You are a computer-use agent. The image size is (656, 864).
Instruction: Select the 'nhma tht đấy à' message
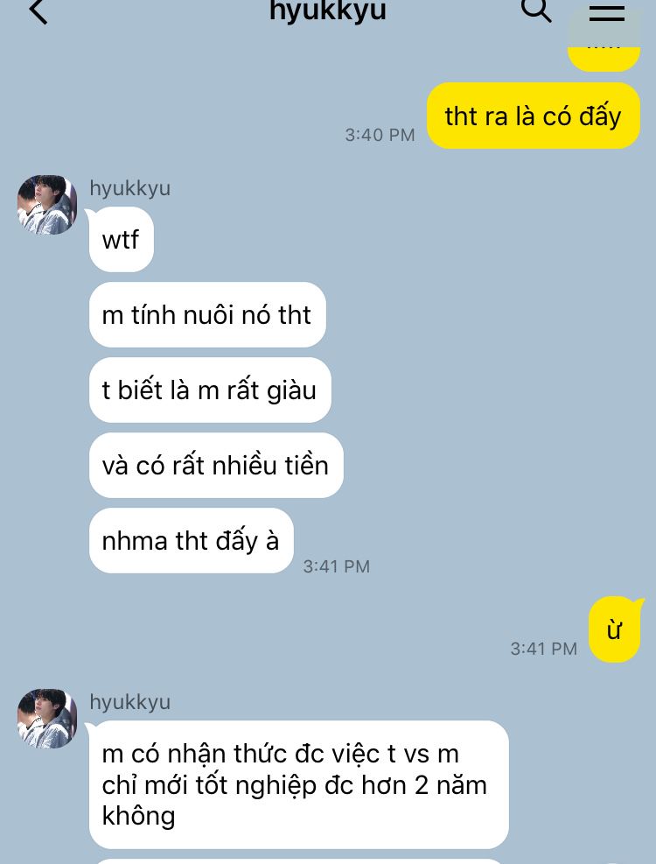(192, 541)
